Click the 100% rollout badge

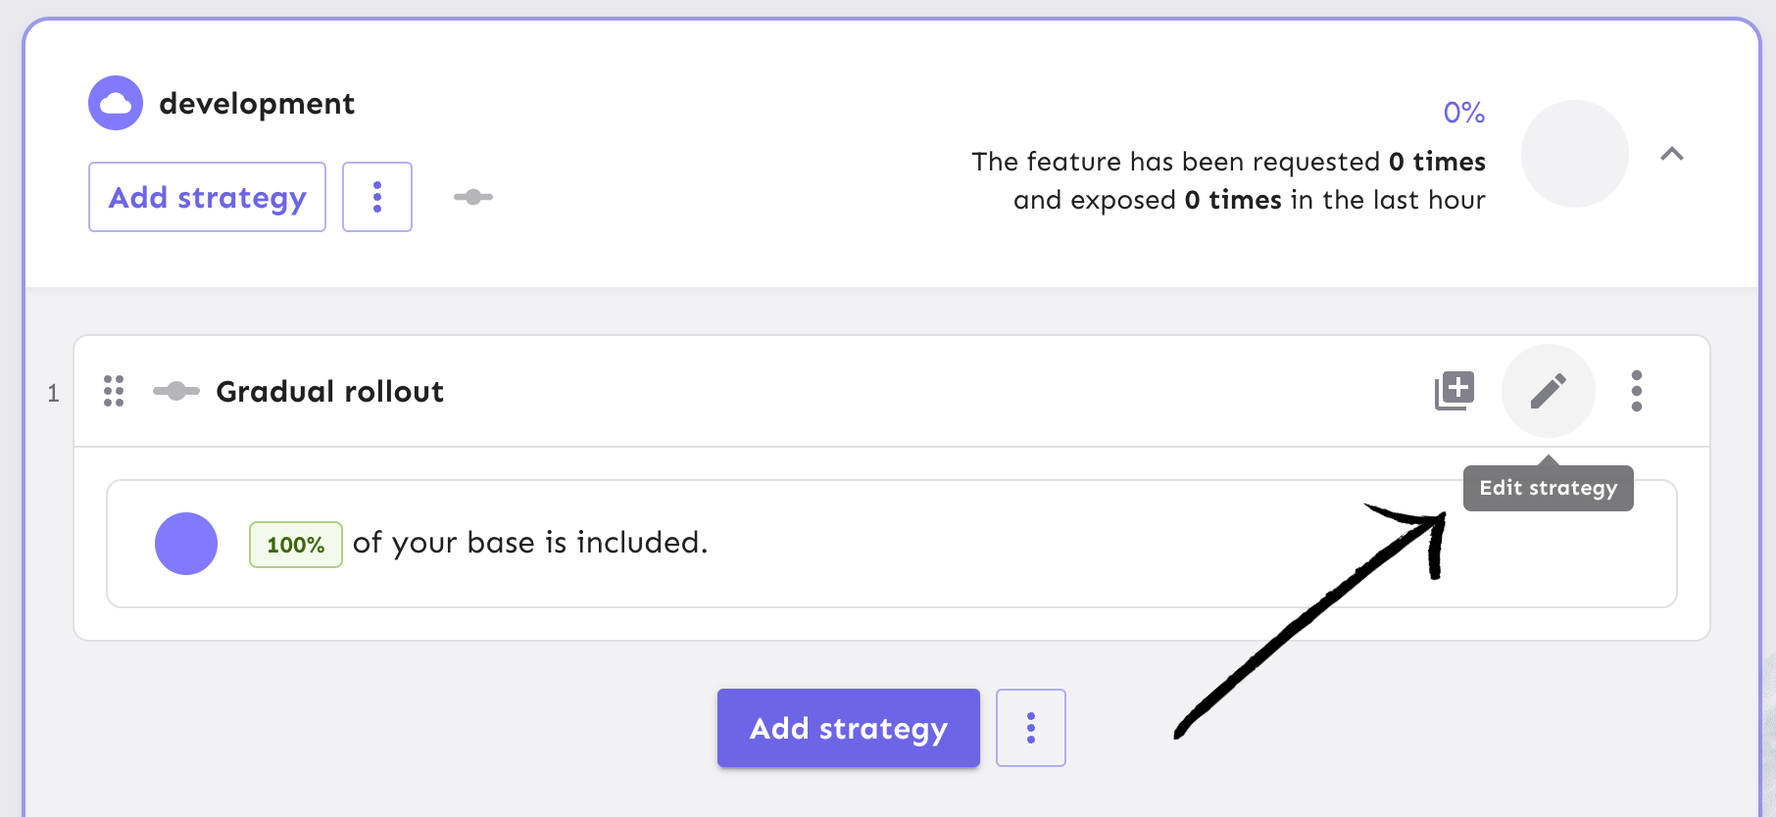pos(295,544)
